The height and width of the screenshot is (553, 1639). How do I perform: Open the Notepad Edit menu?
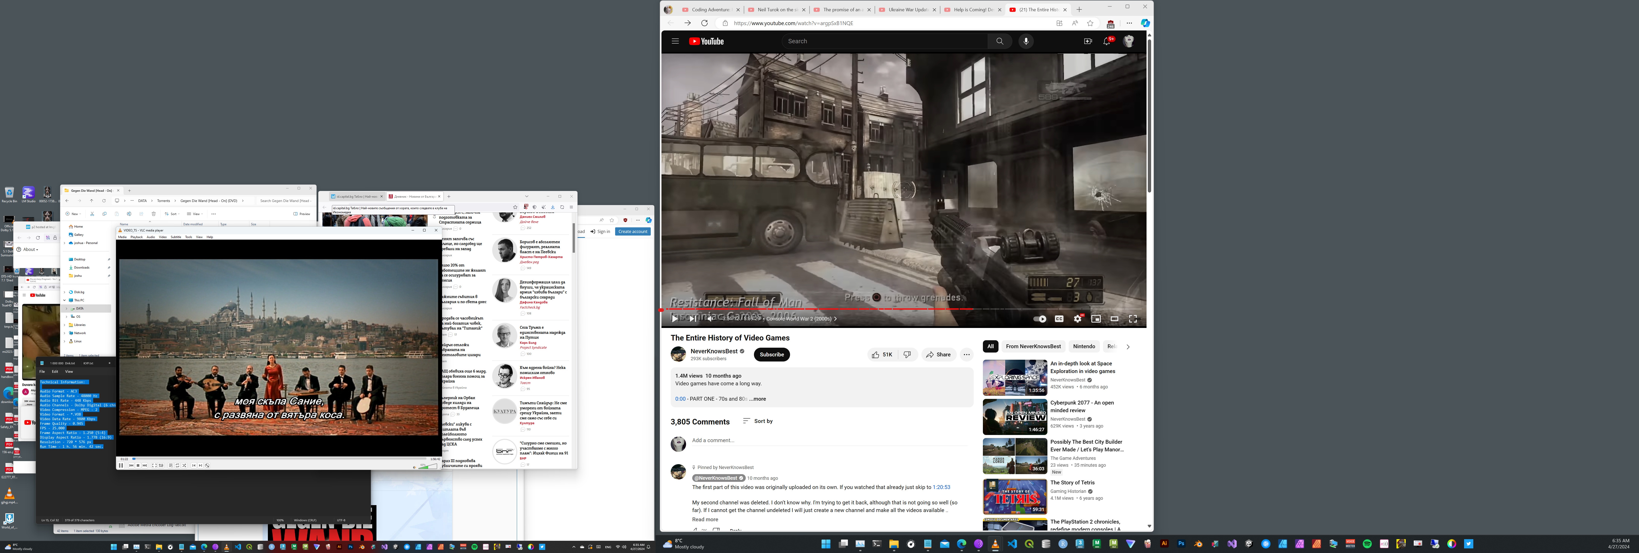[x=55, y=372]
